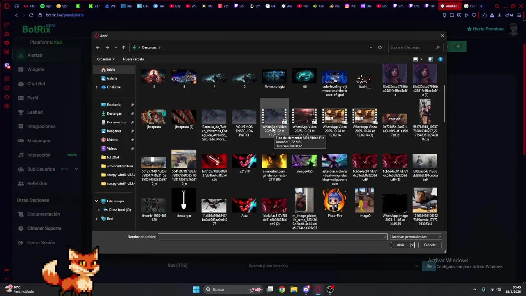
Task: Refresh the Descargas folder listing
Action: 380,47
